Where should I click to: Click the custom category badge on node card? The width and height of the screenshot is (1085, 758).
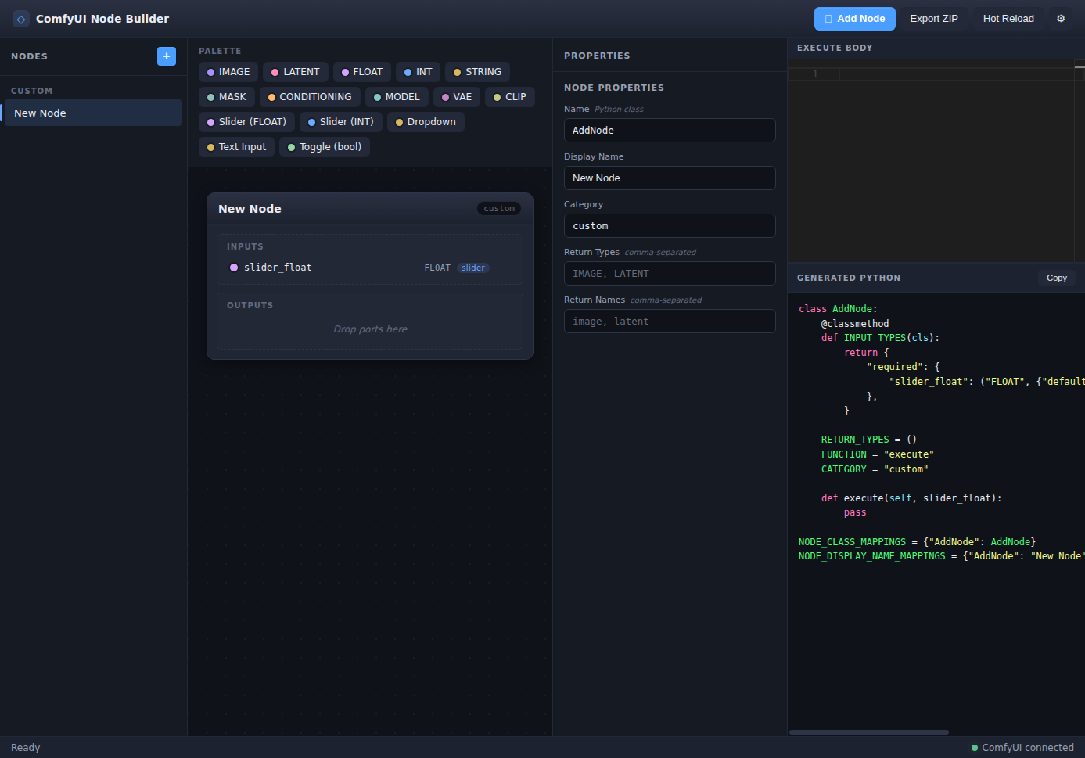499,209
